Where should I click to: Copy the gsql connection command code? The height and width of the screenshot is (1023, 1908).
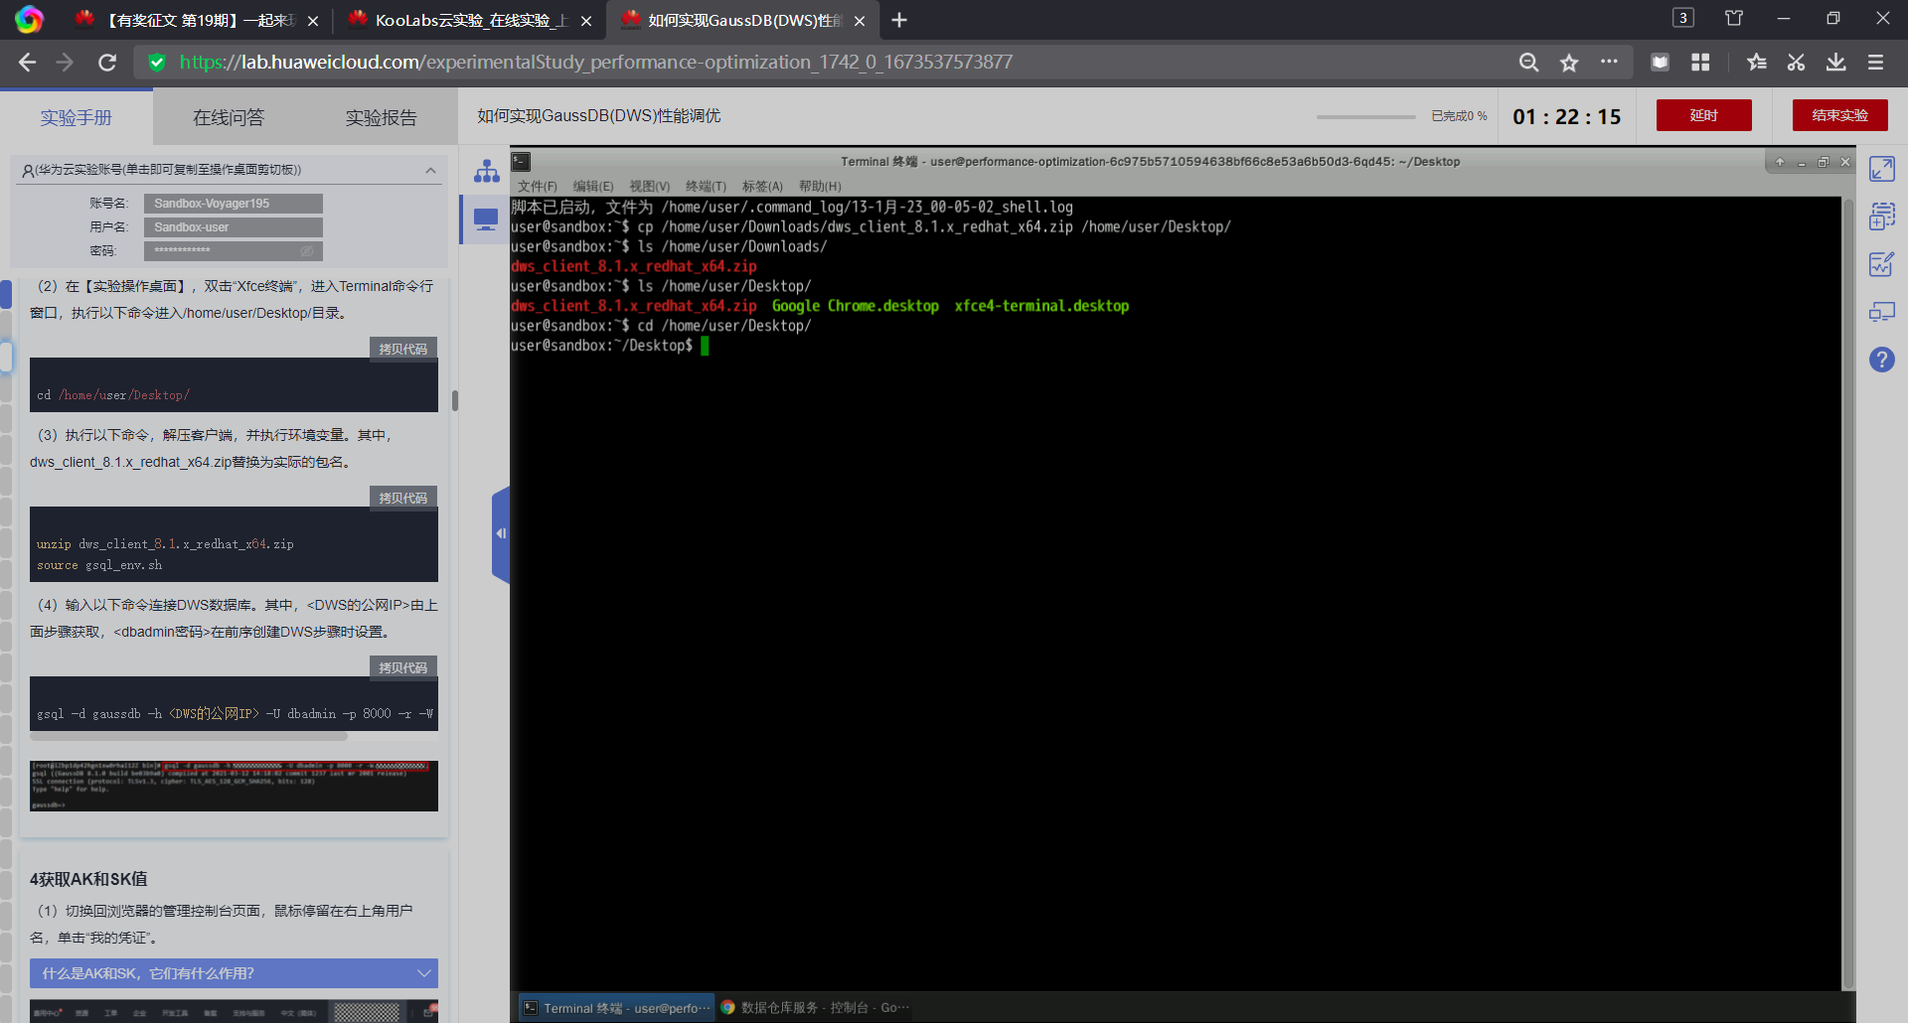403,667
